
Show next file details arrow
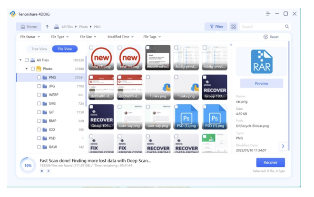point(283,146)
